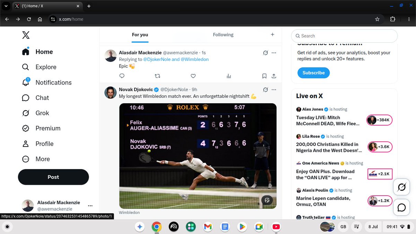Open the Gemini sparkle icon on shelf
Screen dimensions: 416x234
(x=140, y=227)
